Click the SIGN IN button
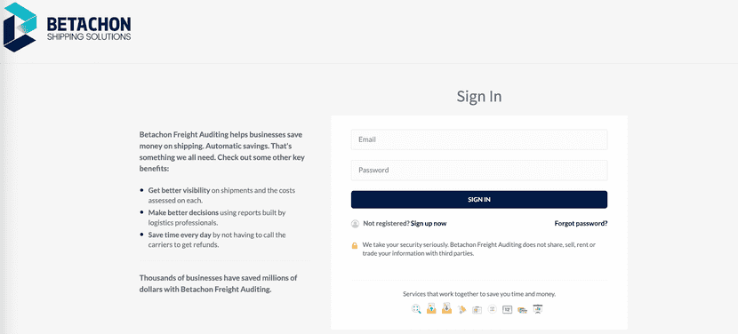The width and height of the screenshot is (738, 334). pos(479,200)
